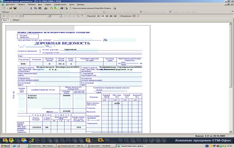The image size is (234, 148).
Task: Open the wide combo box in formatting toolbar
Action: coord(36,16)
